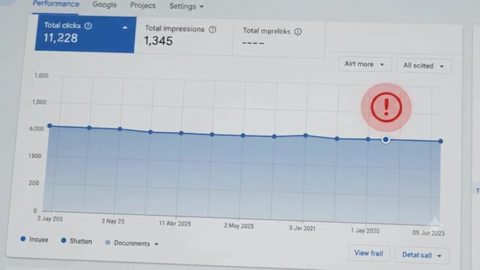Select the Total clicks metric card

pos(85,34)
